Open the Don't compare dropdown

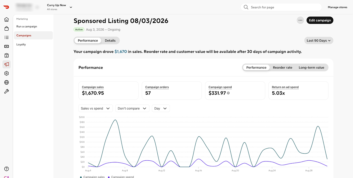132,109
